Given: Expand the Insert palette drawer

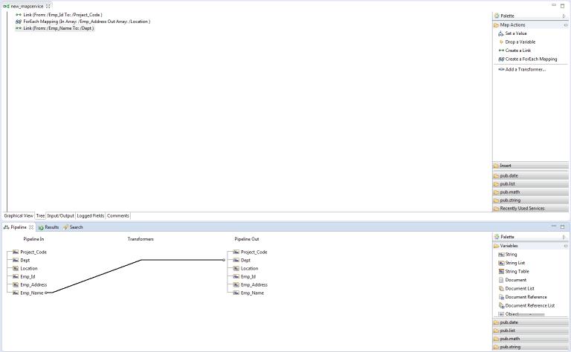Looking at the screenshot, I should [506, 166].
